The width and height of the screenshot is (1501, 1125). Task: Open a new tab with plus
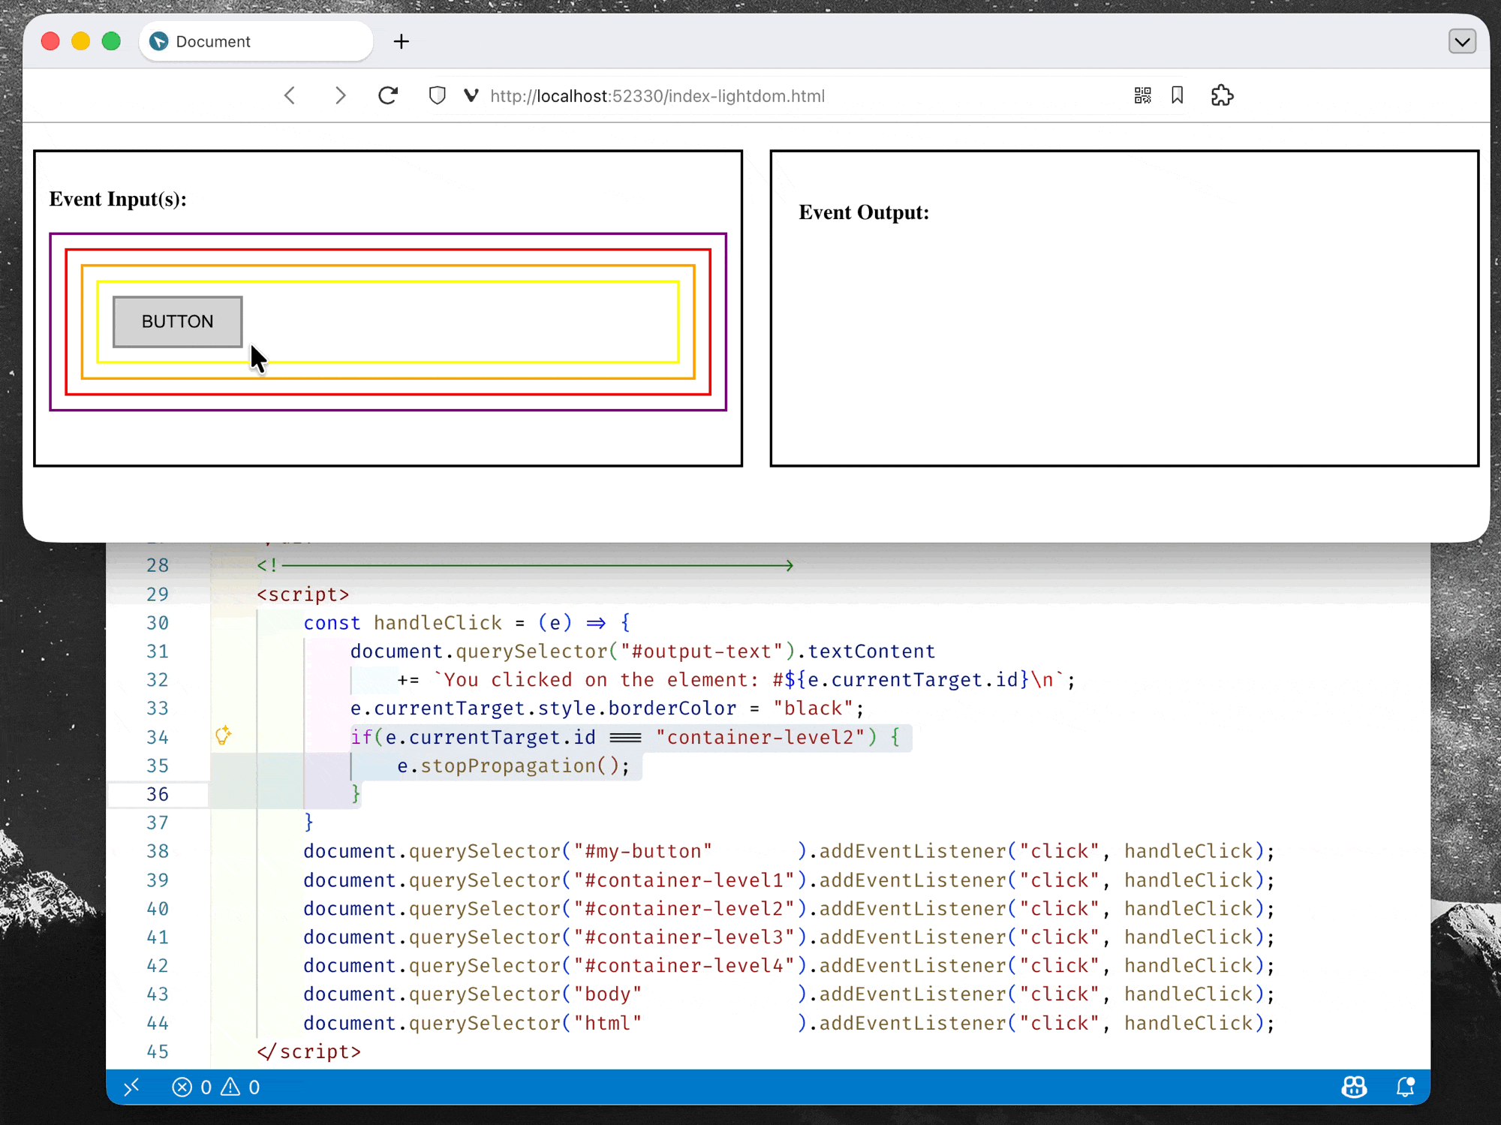[x=402, y=41]
